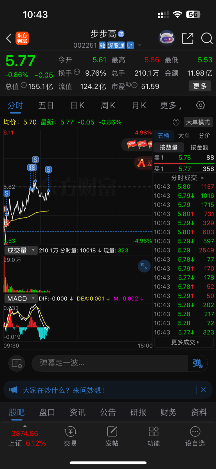This screenshot has height=469, width=216.
Task: Tap 卖1 price 5.78 row
Action: click(x=184, y=158)
